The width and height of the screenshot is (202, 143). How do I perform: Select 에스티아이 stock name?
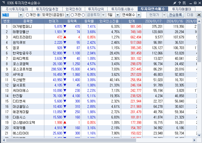21,133
